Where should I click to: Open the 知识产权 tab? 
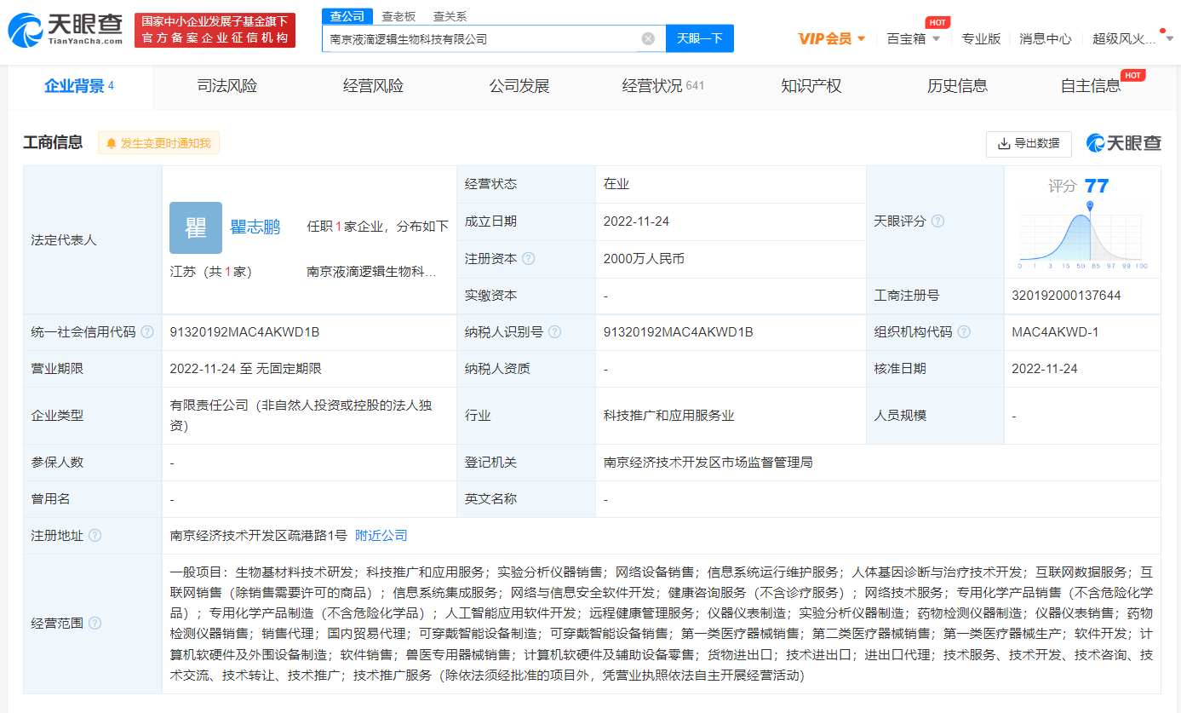click(811, 86)
